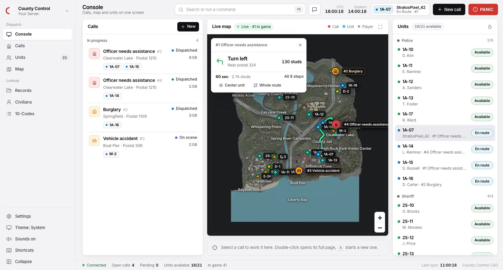Collapse the sidebar

click(37, 262)
